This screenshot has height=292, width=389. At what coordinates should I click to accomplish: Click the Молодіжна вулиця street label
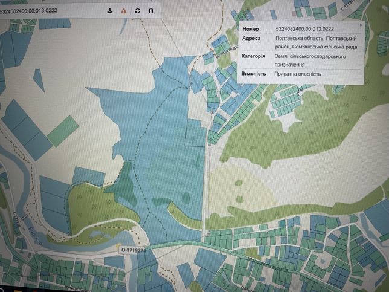coord(268,265)
